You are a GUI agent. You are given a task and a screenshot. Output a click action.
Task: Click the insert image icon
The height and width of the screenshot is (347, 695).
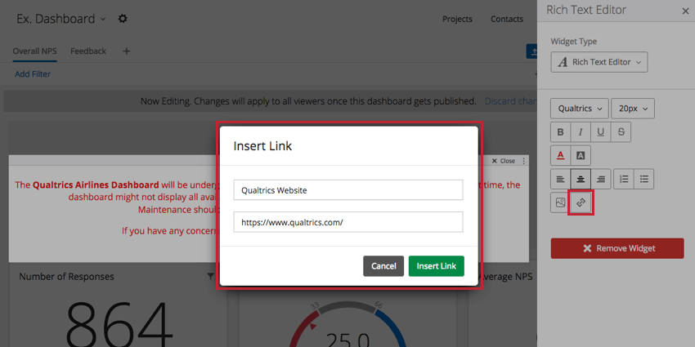click(560, 202)
